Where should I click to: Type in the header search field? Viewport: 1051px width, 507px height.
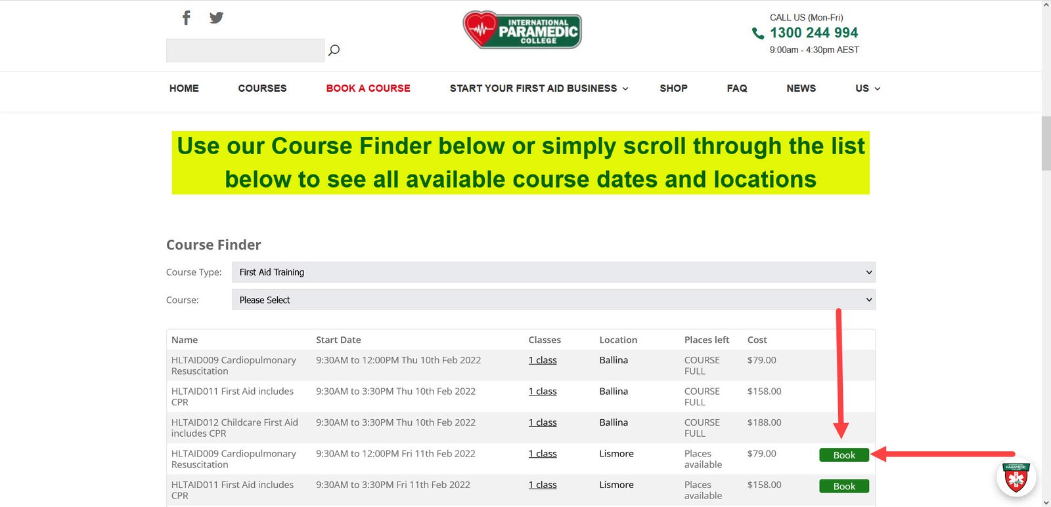(x=245, y=51)
